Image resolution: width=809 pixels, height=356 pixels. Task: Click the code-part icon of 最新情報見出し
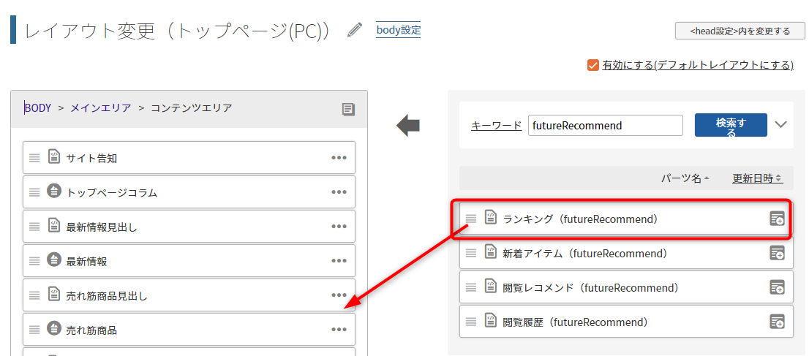pos(54,225)
